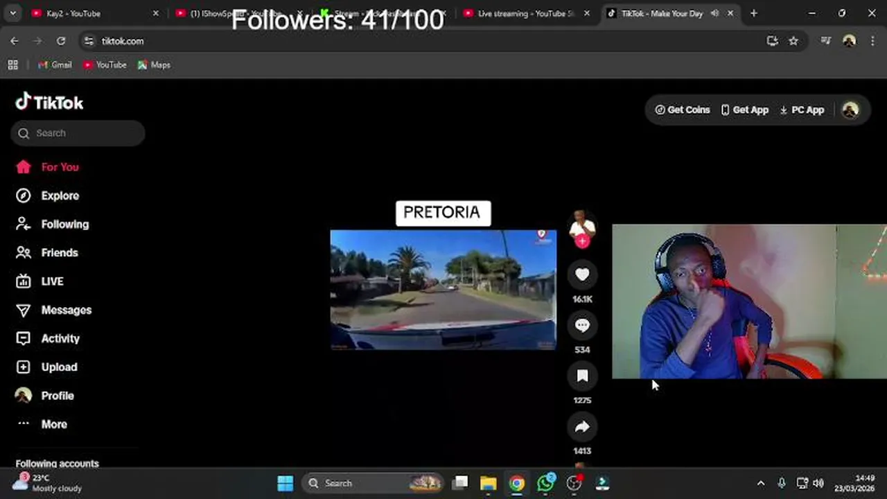
Task: Click the TikTok logo
Action: [49, 103]
